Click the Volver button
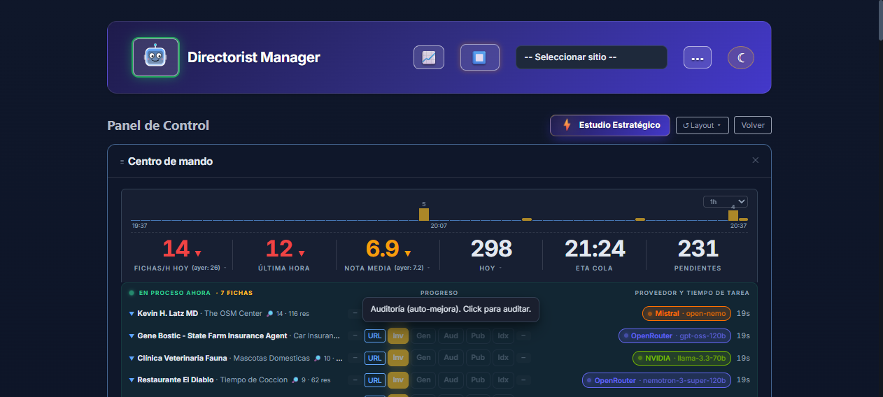Viewport: 883px width, 397px height. point(753,126)
